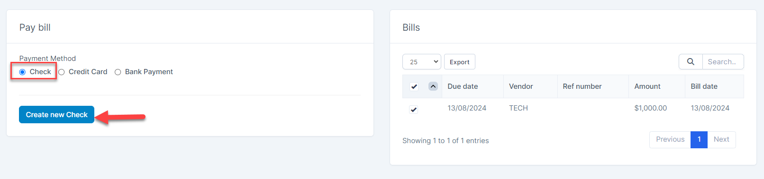This screenshot has width=764, height=179.
Task: Export the bills list
Action: tap(459, 62)
